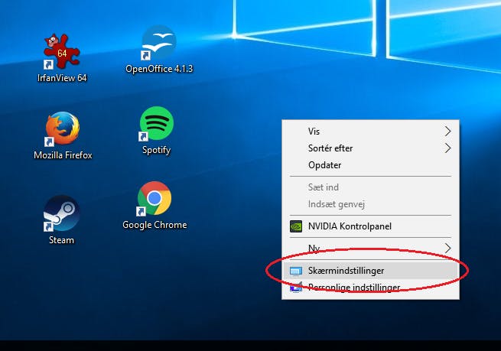Expand the Ny submenu arrow
This screenshot has height=351, width=501.
click(x=447, y=249)
